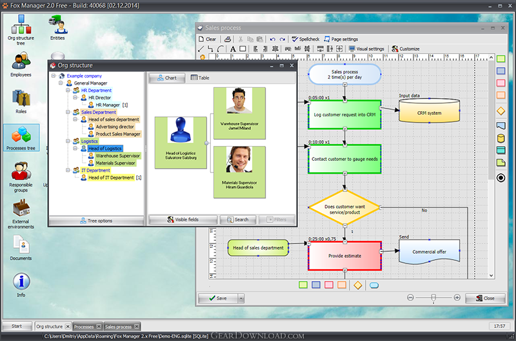Click Search in Org structure
The image size is (516, 341).
[237, 220]
